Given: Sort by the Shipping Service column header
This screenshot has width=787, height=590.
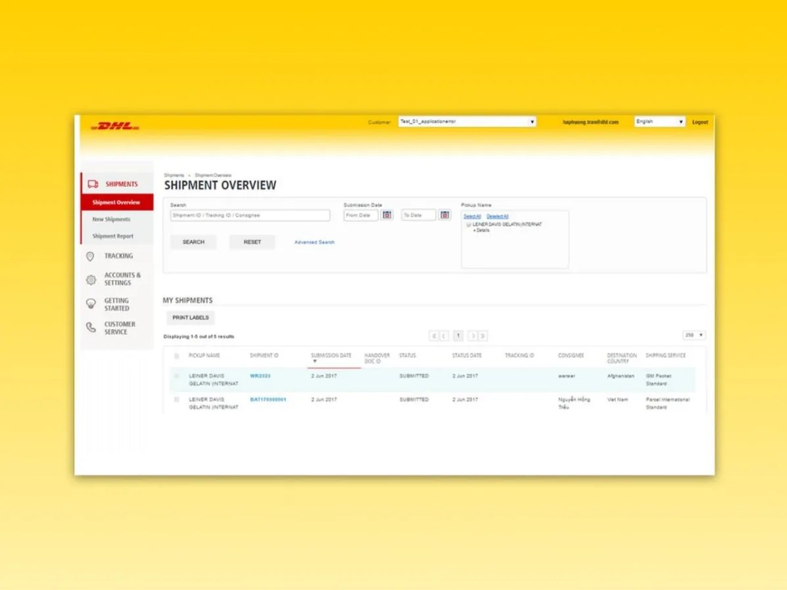Looking at the screenshot, I should 665,355.
